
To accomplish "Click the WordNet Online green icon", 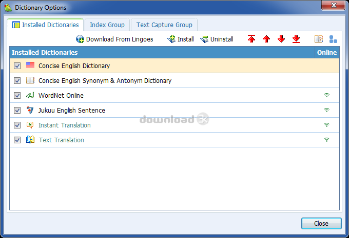I will coord(30,95).
